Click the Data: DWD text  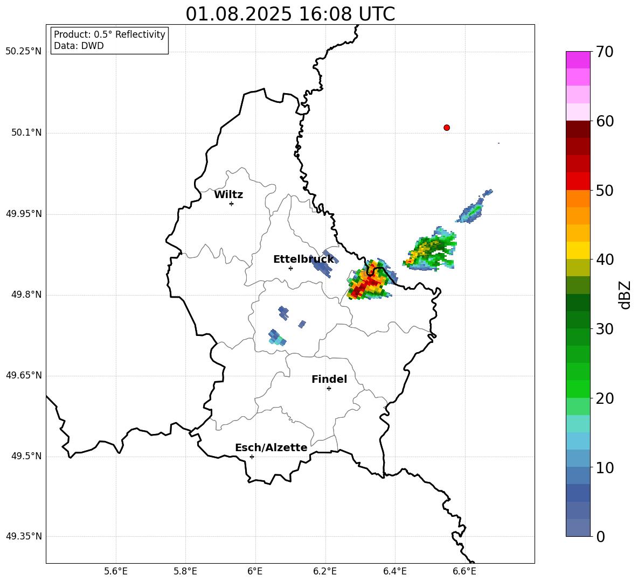pos(79,46)
